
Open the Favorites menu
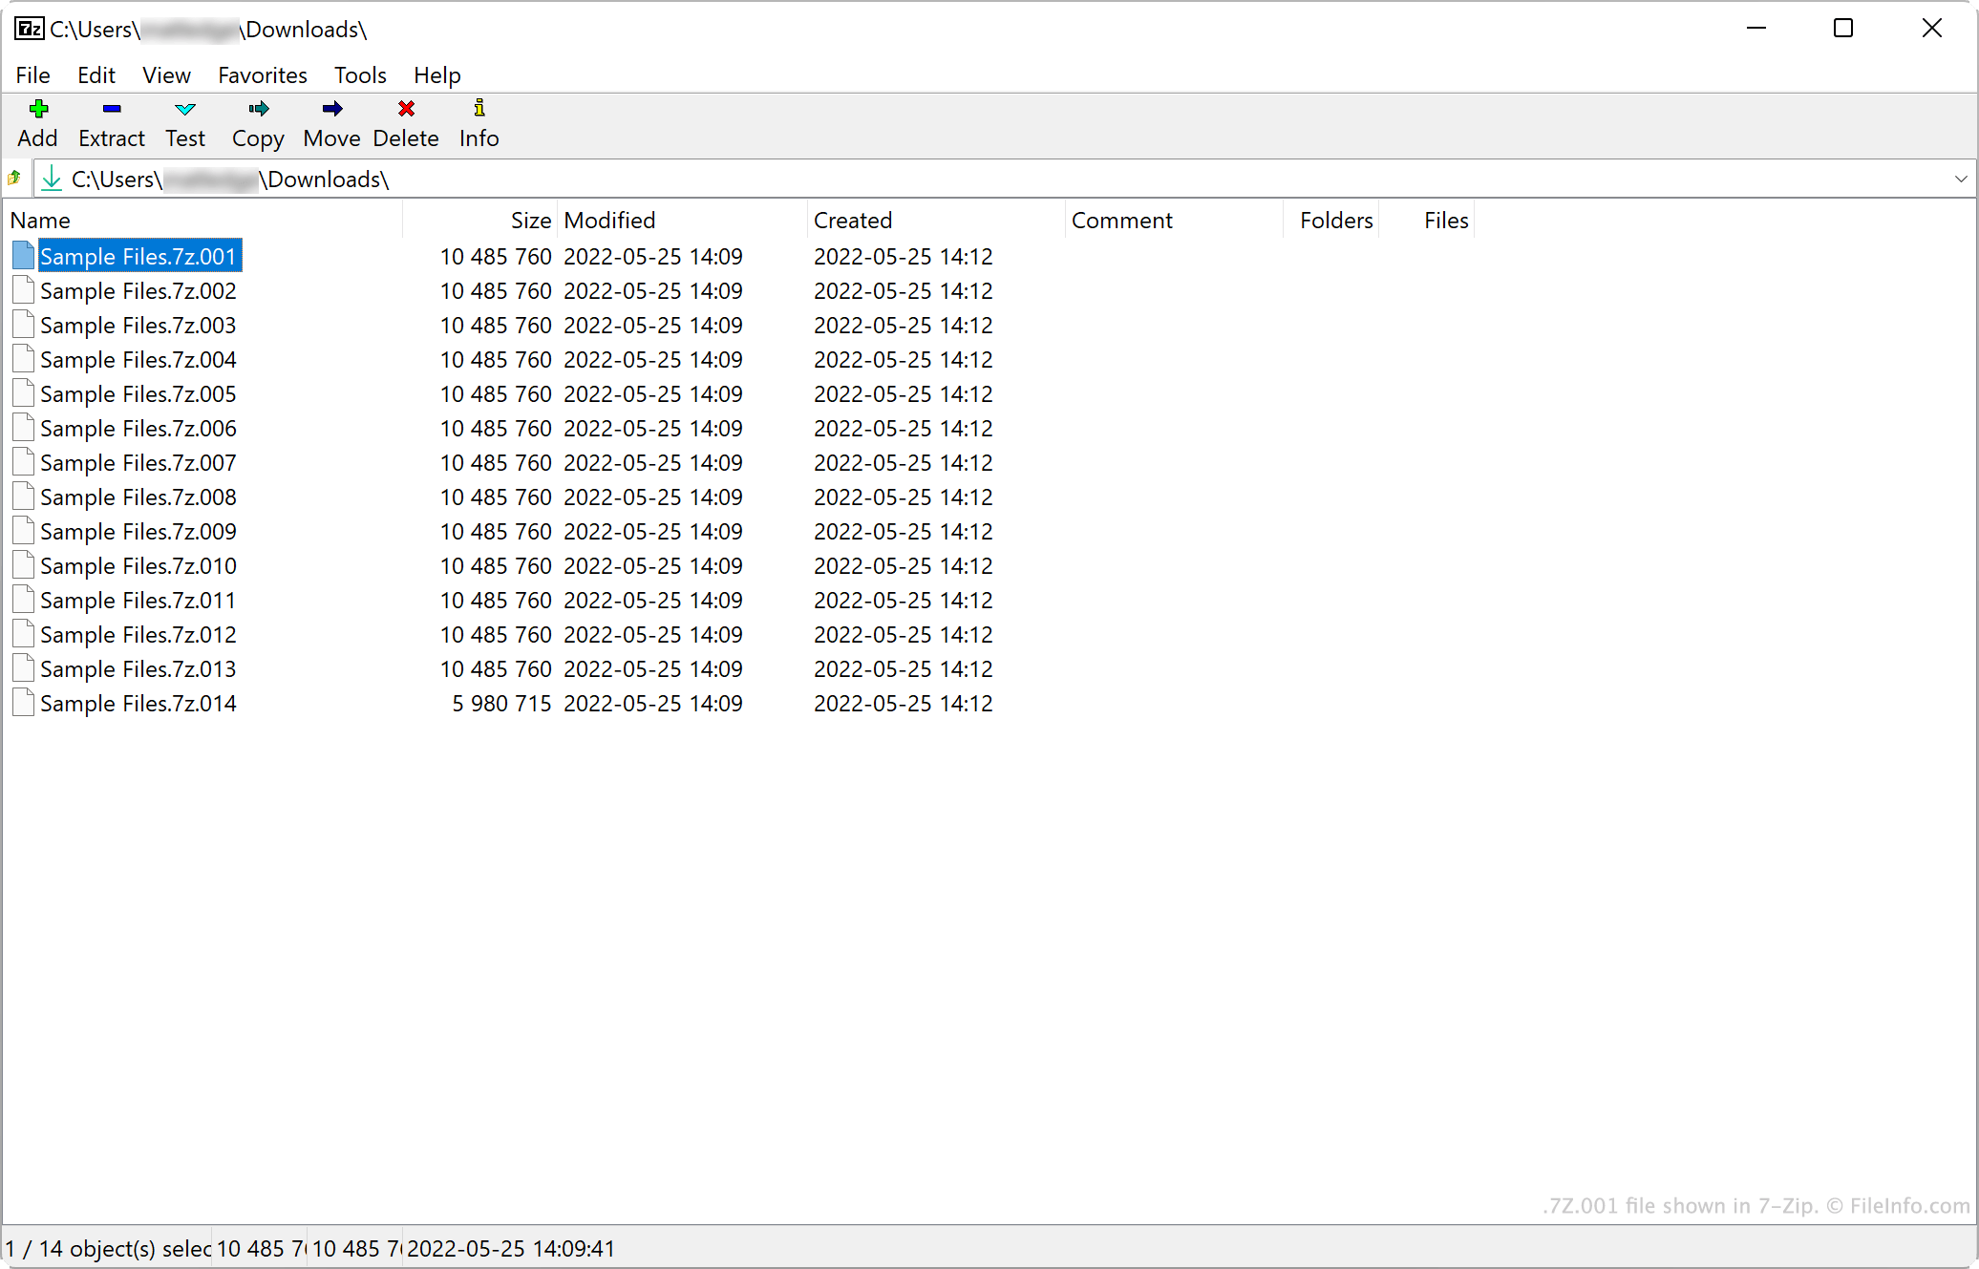[261, 75]
